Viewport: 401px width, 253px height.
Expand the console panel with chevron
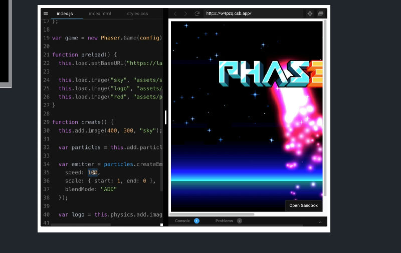[x=320, y=222]
